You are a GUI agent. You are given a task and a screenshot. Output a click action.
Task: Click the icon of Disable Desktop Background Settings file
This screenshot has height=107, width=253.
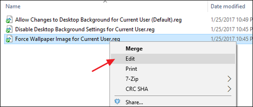pos(9,29)
